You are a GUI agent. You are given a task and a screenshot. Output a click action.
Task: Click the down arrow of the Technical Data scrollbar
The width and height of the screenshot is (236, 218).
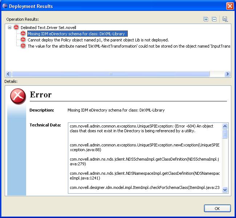point(225,190)
